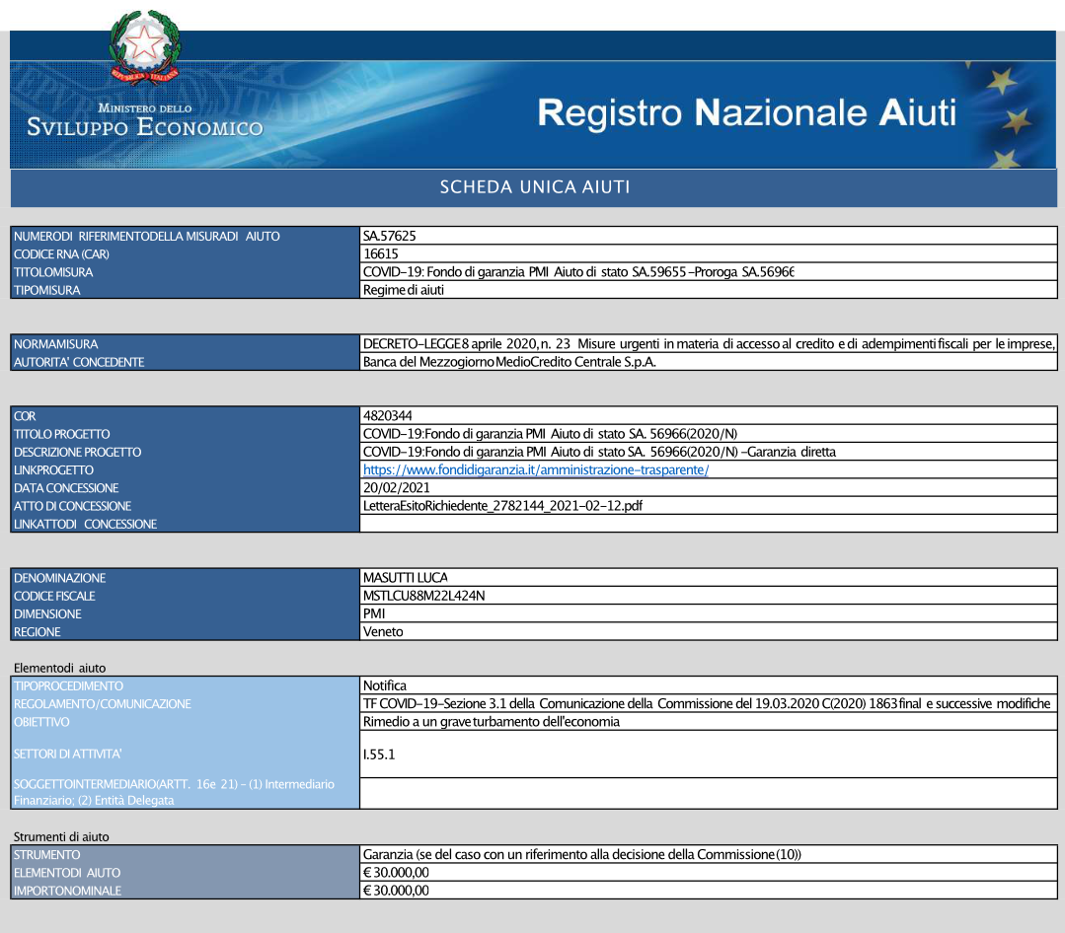Click the 'Registro Nazionale Aiuti' banner title
Viewport: 1065px width, 933px height.
pos(747,112)
